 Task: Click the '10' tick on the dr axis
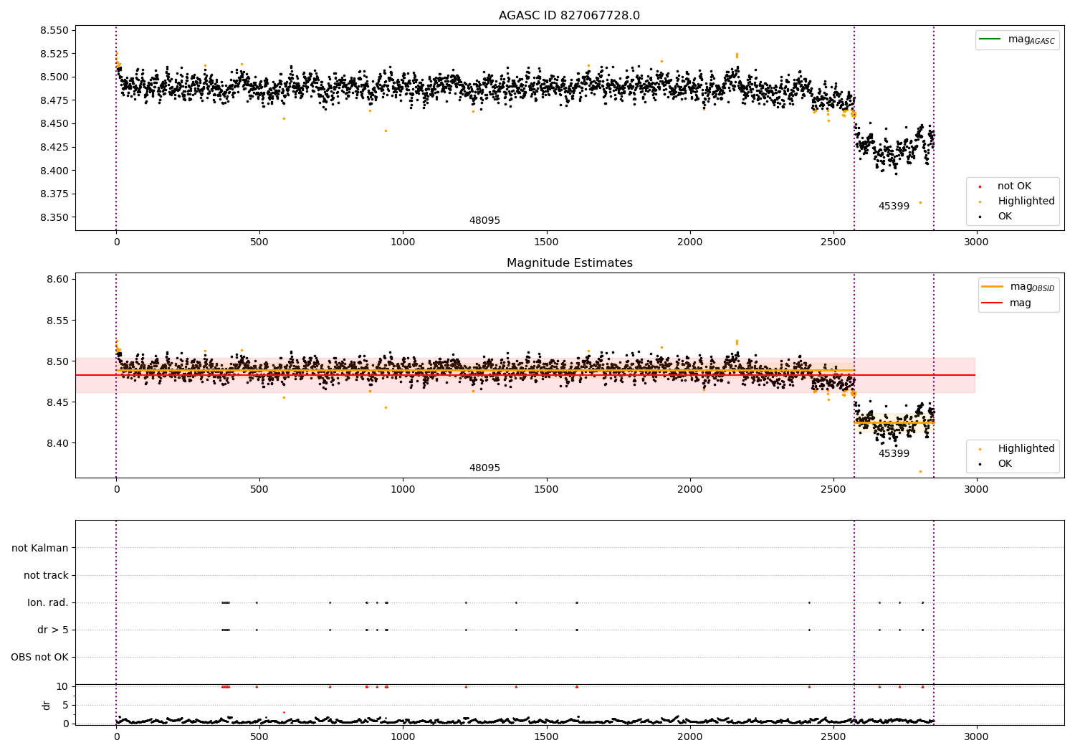(62, 687)
